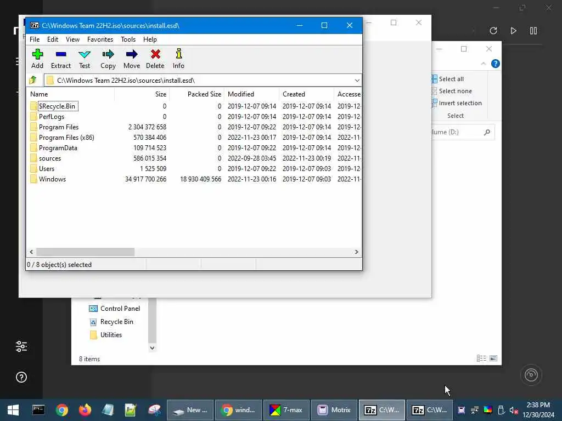
Task: Open Firefox from the taskbar
Action: tap(85, 410)
